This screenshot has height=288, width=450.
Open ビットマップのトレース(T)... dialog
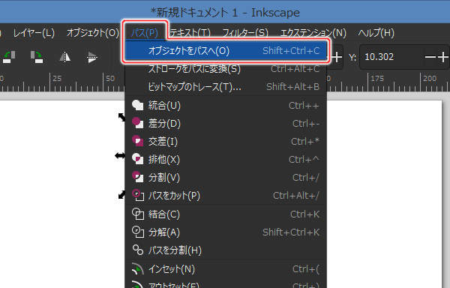(226, 87)
